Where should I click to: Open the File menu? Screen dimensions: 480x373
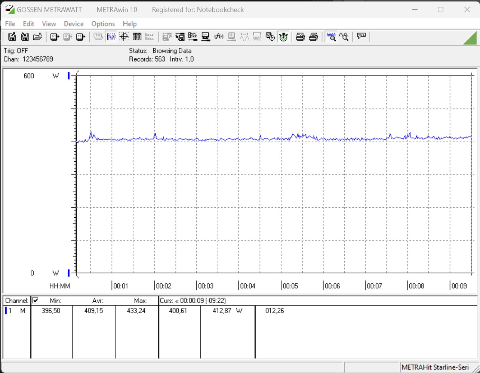tap(10, 24)
